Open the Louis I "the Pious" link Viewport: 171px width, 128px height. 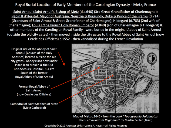pyautogui.click(x=63, y=25)
